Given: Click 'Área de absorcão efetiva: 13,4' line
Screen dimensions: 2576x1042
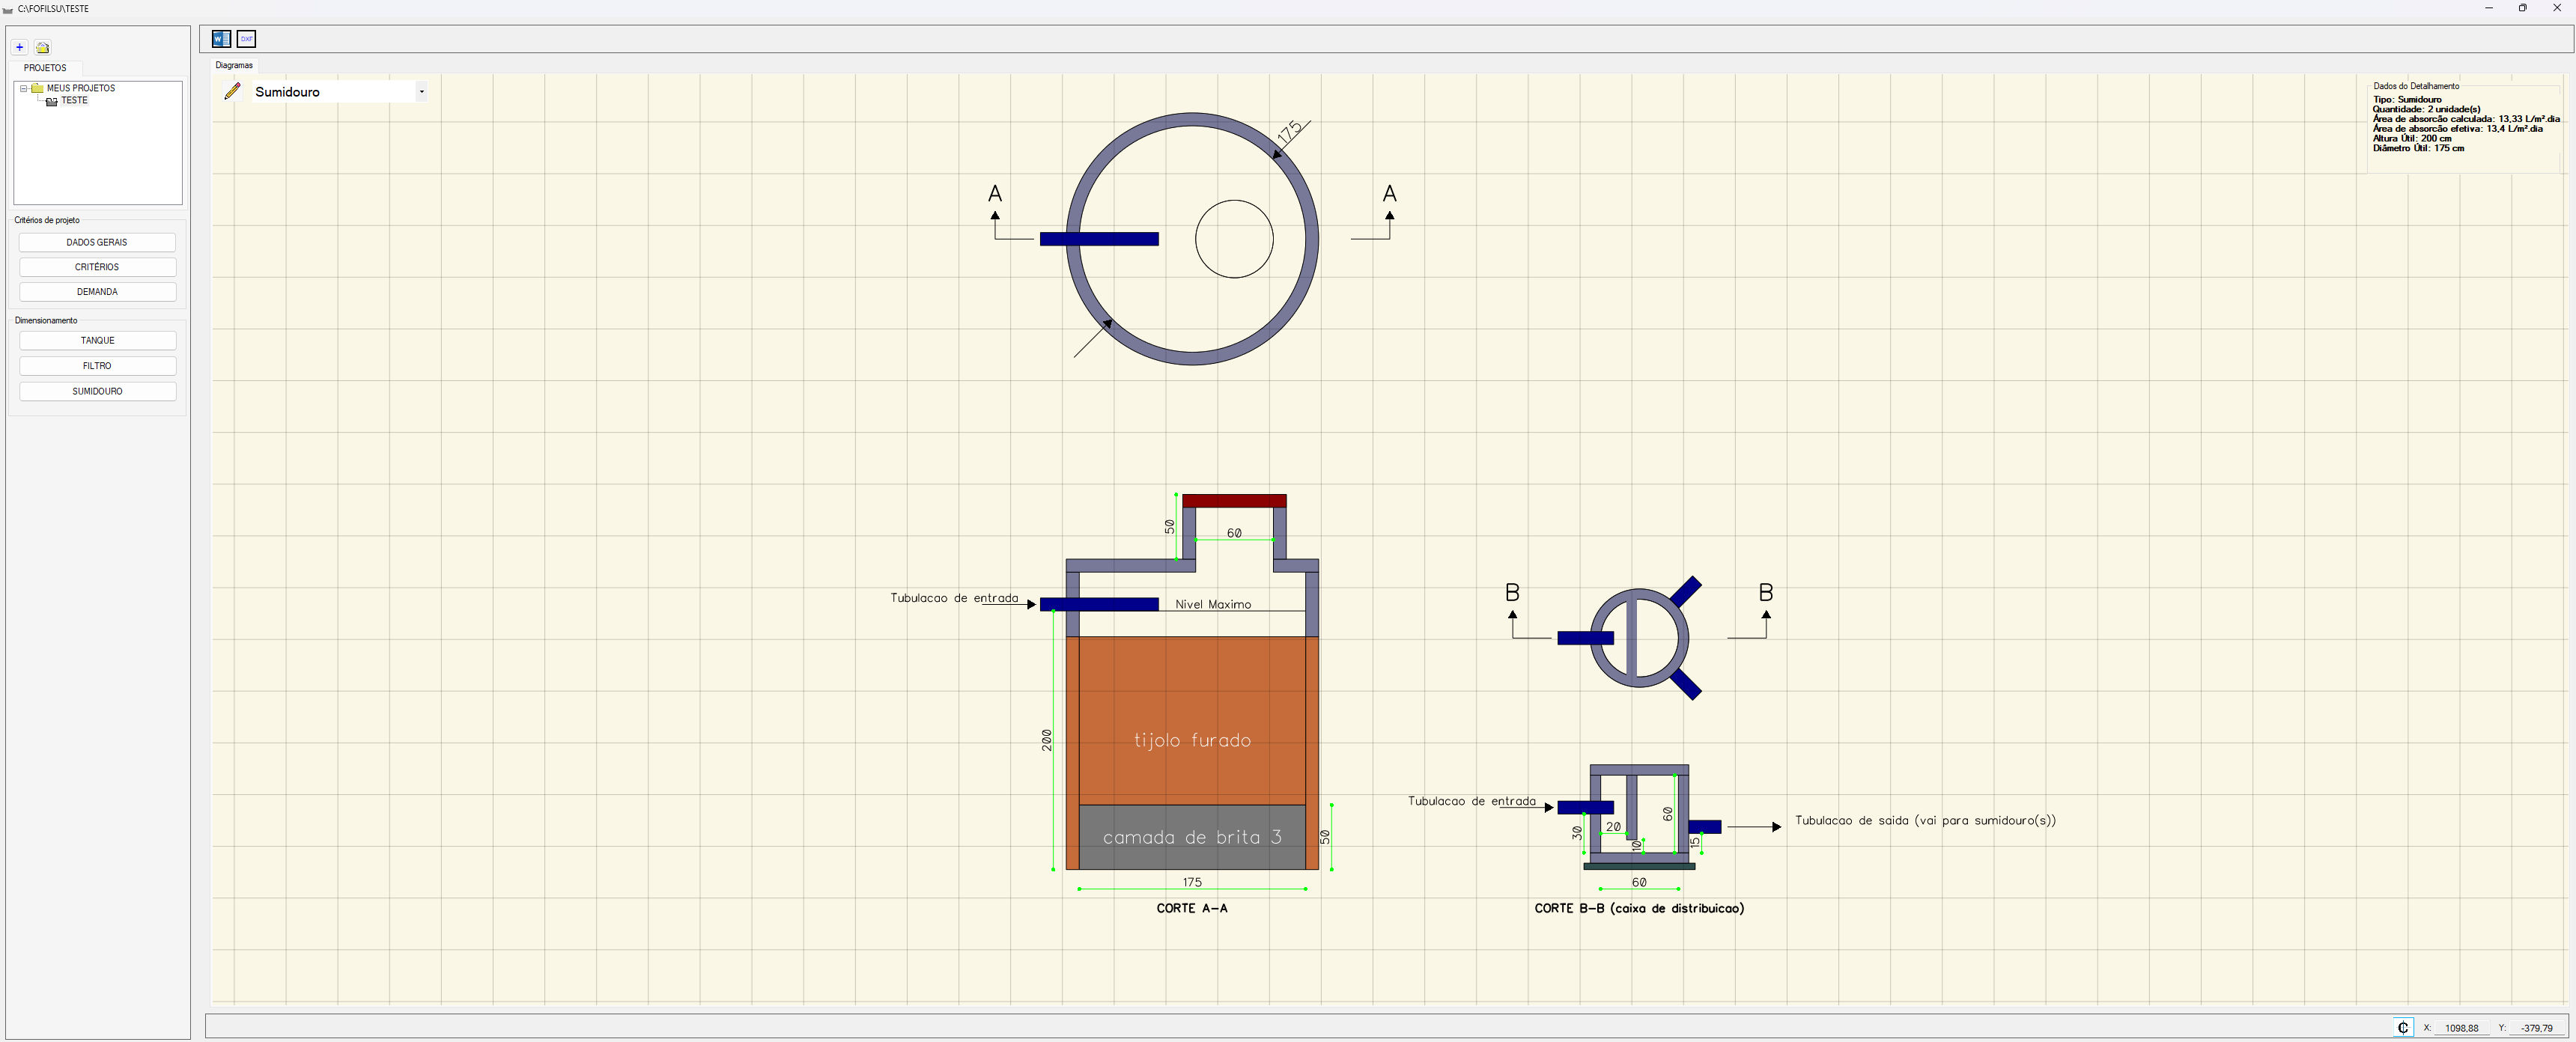Looking at the screenshot, I should pyautogui.click(x=2458, y=128).
